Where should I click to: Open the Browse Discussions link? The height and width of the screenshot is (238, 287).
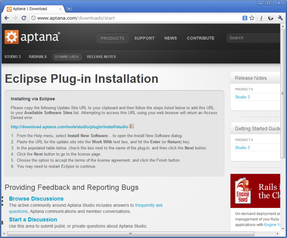[36, 199]
